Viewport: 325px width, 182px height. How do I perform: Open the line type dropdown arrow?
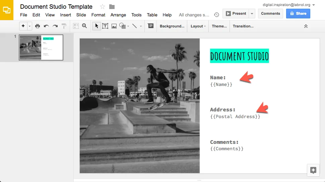click(x=141, y=26)
